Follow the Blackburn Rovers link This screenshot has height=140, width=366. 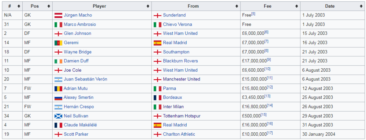[180, 61]
